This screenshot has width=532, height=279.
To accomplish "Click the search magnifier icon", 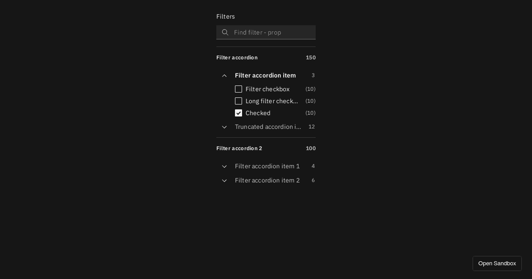I will click(x=225, y=32).
